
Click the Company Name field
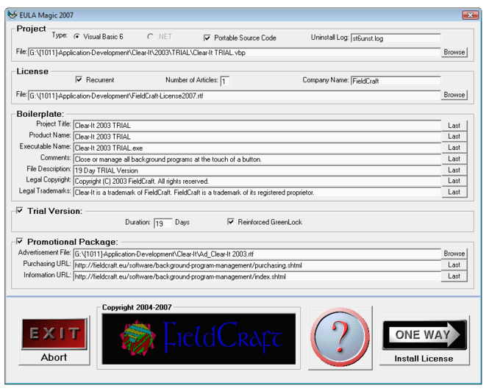tap(396, 81)
